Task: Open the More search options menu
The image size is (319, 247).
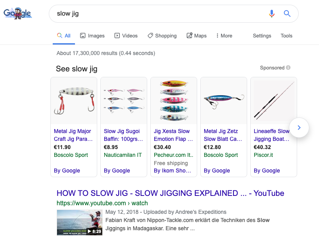Action: [224, 36]
